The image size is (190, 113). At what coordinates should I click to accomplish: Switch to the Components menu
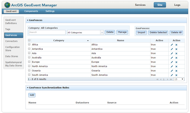(x=31, y=11)
